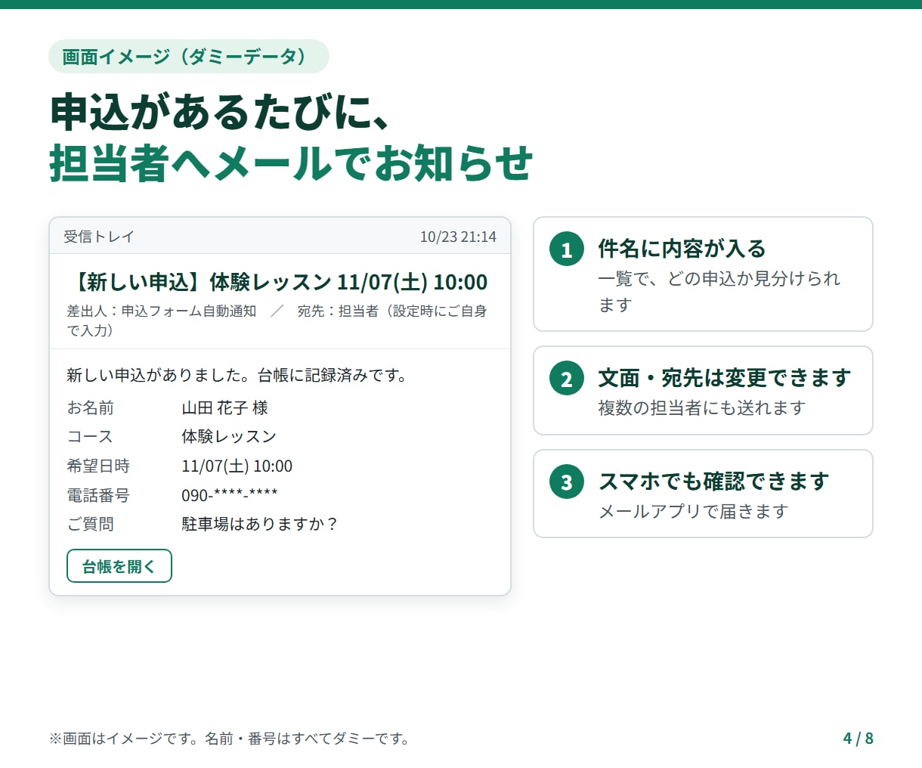This screenshot has height=768, width=922.
Task: Click the 電話番号 field label
Action: coord(98,495)
